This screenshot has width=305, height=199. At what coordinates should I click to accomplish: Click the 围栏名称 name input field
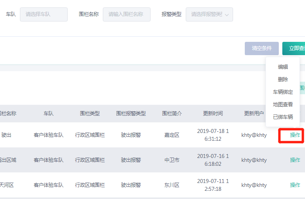[x=126, y=14]
